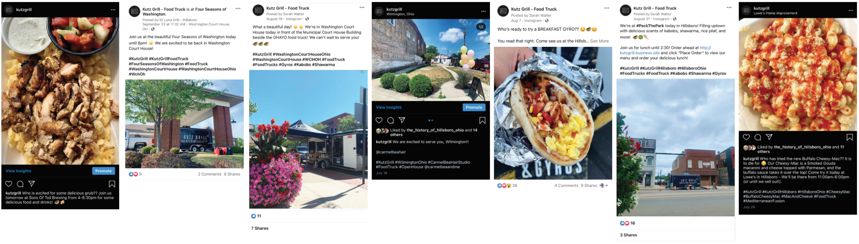The height and width of the screenshot is (244, 859).
Task: Open three-dot menu on Wilmington, Ohio post
Action: tap(483, 11)
